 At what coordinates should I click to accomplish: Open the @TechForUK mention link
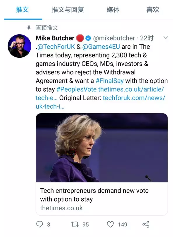[x=56, y=47]
